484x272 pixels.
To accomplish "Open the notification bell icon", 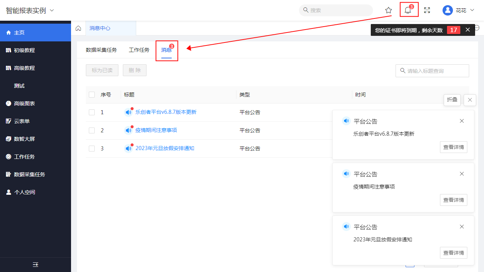I will click(408, 10).
